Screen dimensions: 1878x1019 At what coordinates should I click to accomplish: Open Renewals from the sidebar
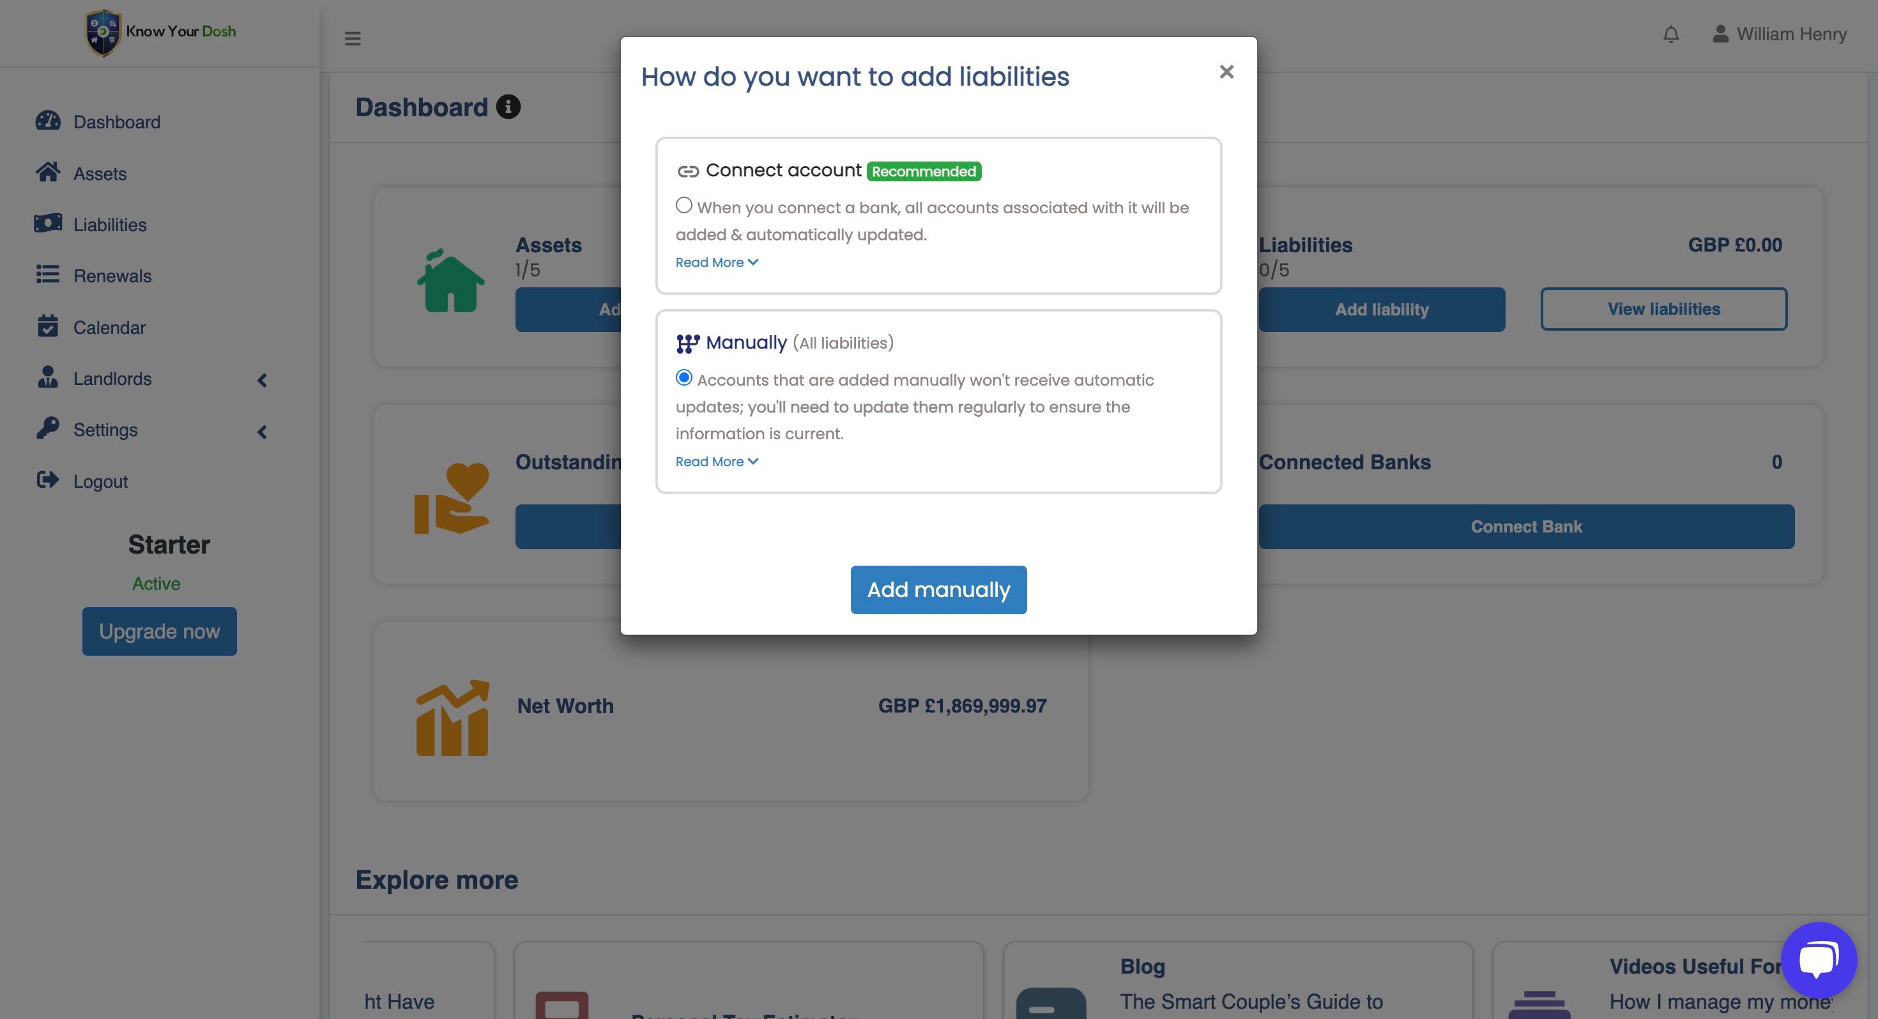point(112,276)
